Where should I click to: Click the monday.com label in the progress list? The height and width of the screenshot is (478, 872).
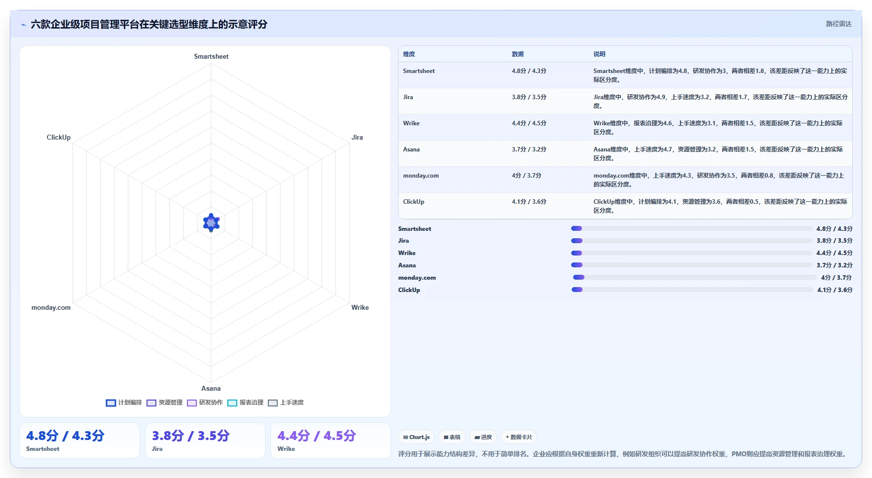[x=417, y=278]
